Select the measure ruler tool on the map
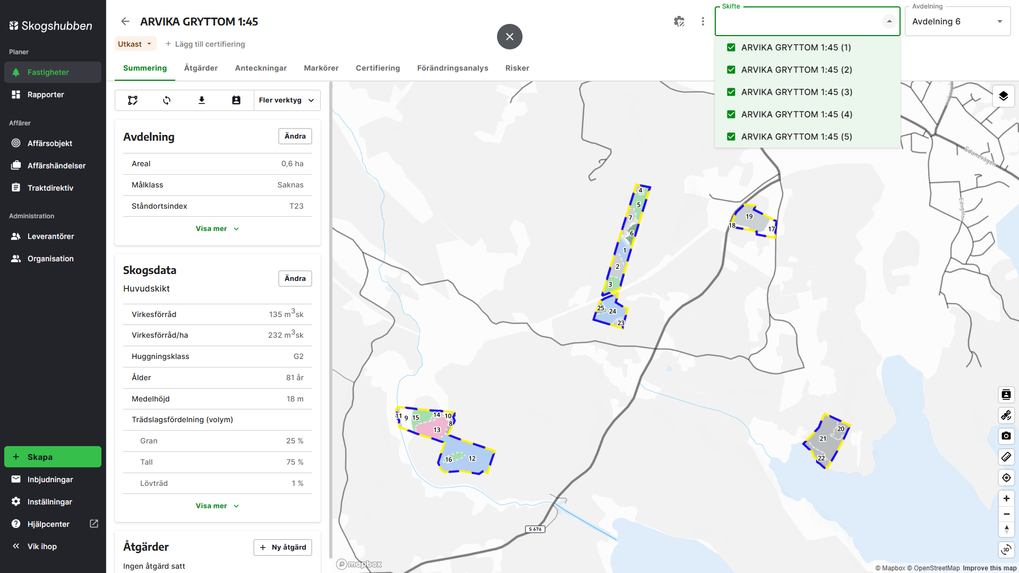Viewport: 1019px width, 573px height. pyautogui.click(x=1006, y=457)
